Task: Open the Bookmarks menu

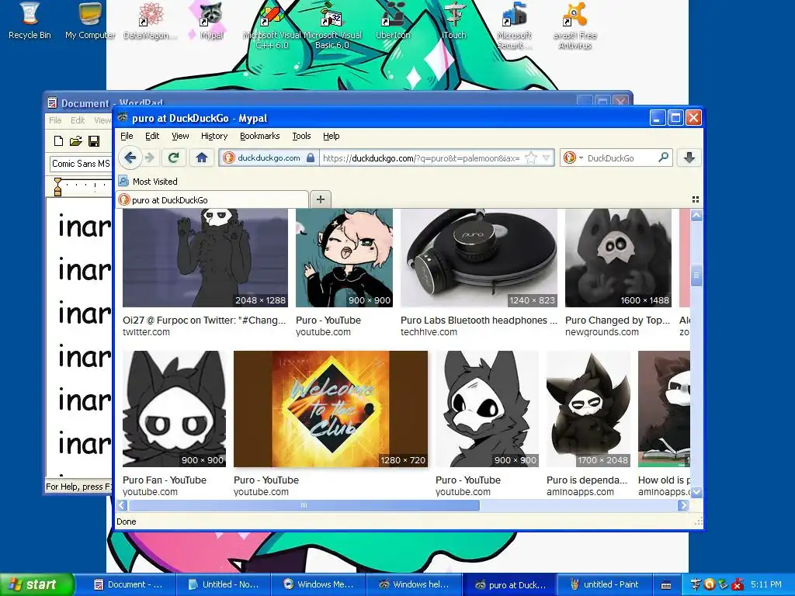Action: tap(259, 136)
